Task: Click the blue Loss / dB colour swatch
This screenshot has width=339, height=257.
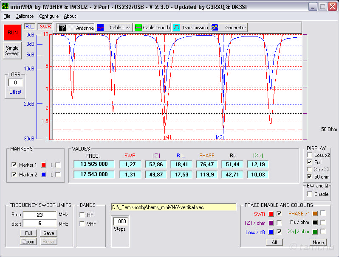Action: pyautogui.click(x=271, y=232)
